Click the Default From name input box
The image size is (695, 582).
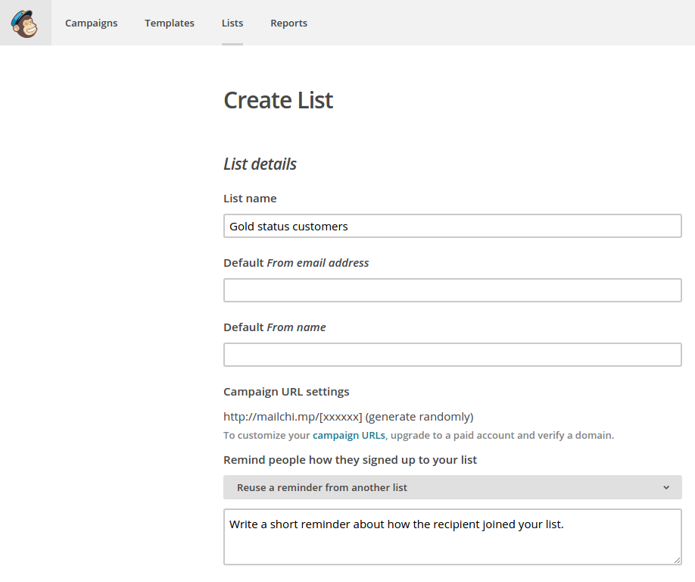(x=453, y=355)
